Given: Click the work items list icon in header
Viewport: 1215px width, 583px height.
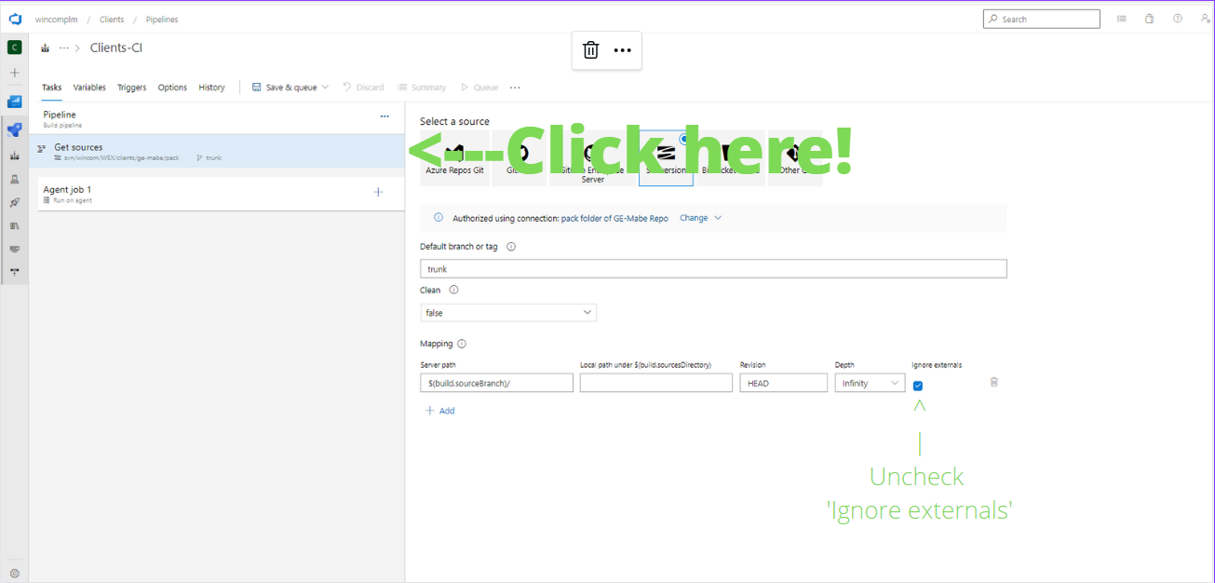Looking at the screenshot, I should [1122, 19].
